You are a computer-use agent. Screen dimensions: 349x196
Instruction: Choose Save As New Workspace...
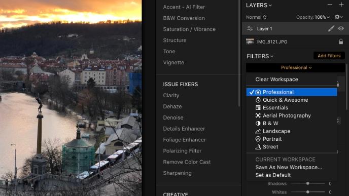pyautogui.click(x=289, y=167)
